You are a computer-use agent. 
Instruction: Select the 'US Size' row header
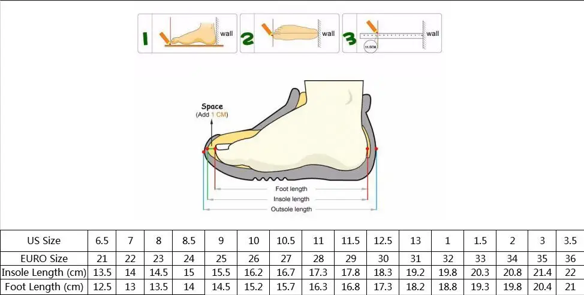[x=44, y=241]
